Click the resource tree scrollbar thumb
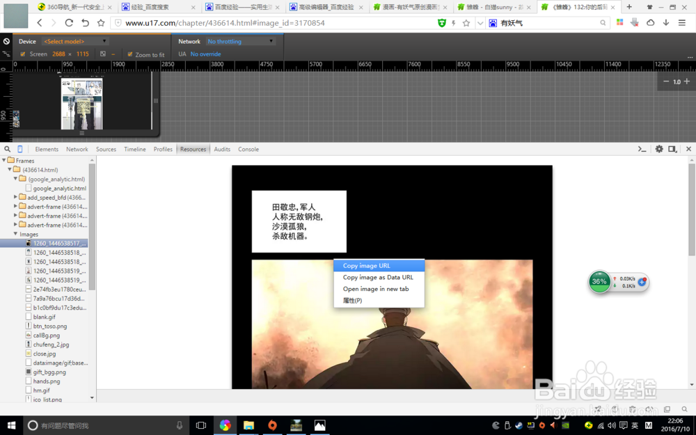The height and width of the screenshot is (435, 696). 93,226
